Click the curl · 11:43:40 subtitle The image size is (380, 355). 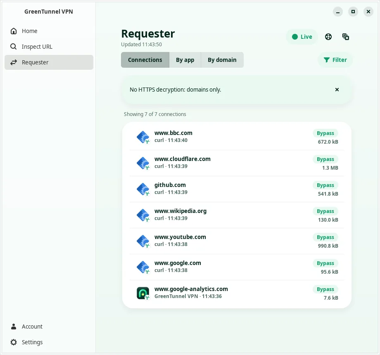click(x=171, y=140)
